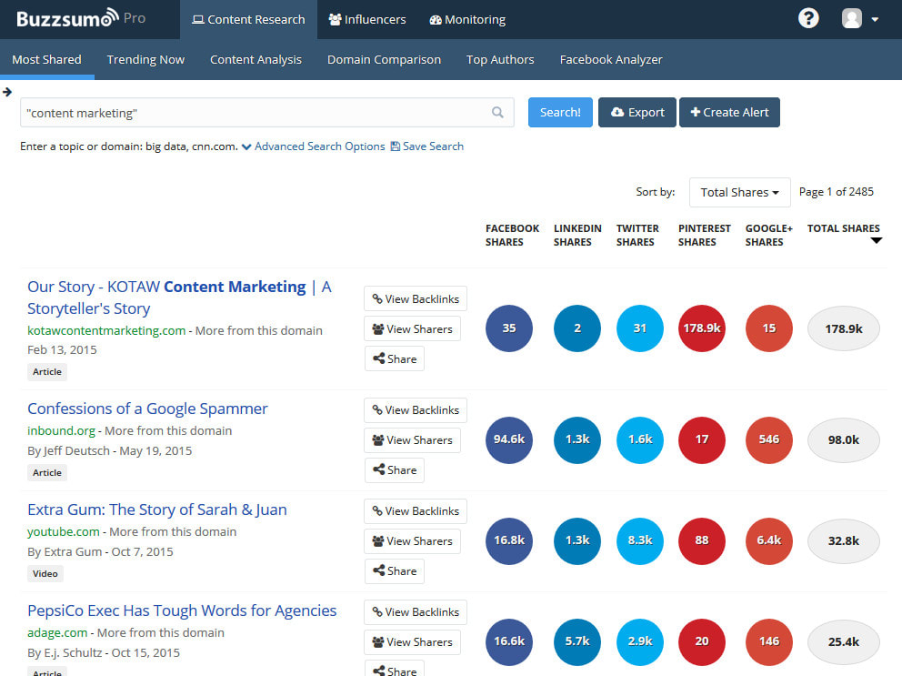This screenshot has width=902, height=676.
Task: Click the 25.4k total shares badge
Action: pos(844,642)
